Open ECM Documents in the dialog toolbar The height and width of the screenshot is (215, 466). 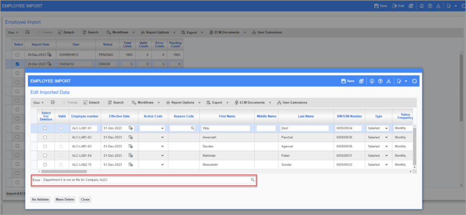click(250, 102)
